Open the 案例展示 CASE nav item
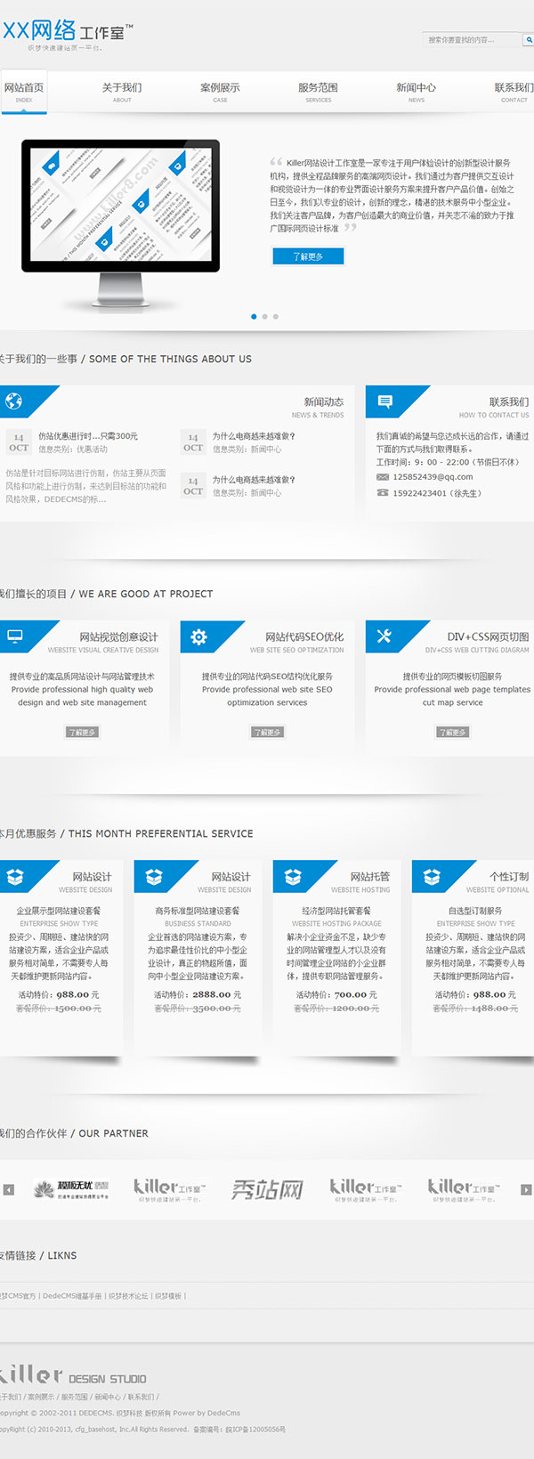The image size is (534, 1459). pyautogui.click(x=220, y=92)
